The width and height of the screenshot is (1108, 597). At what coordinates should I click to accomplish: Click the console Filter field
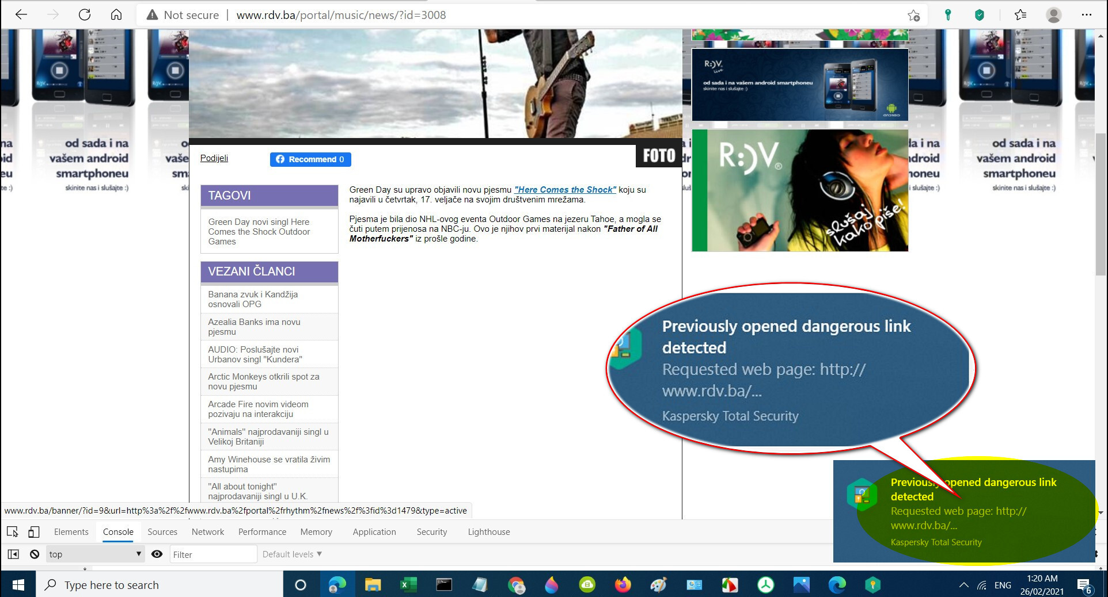(213, 554)
